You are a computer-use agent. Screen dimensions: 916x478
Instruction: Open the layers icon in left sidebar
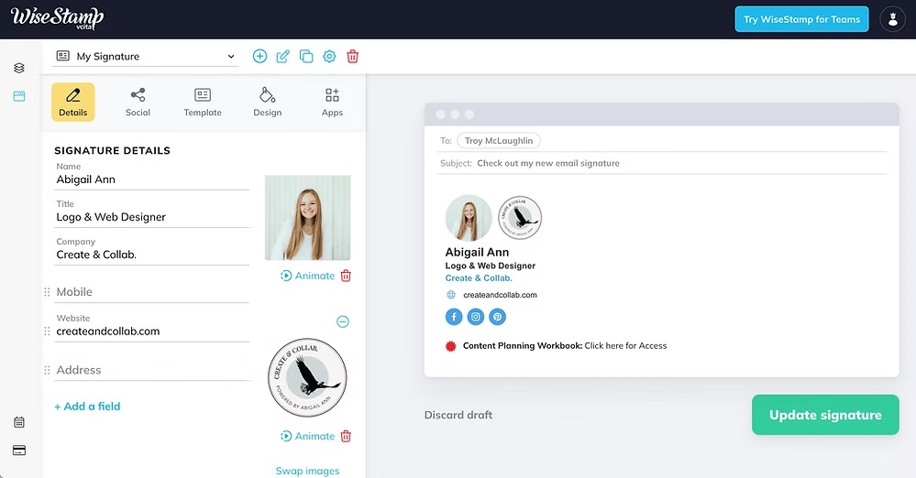coord(19,68)
